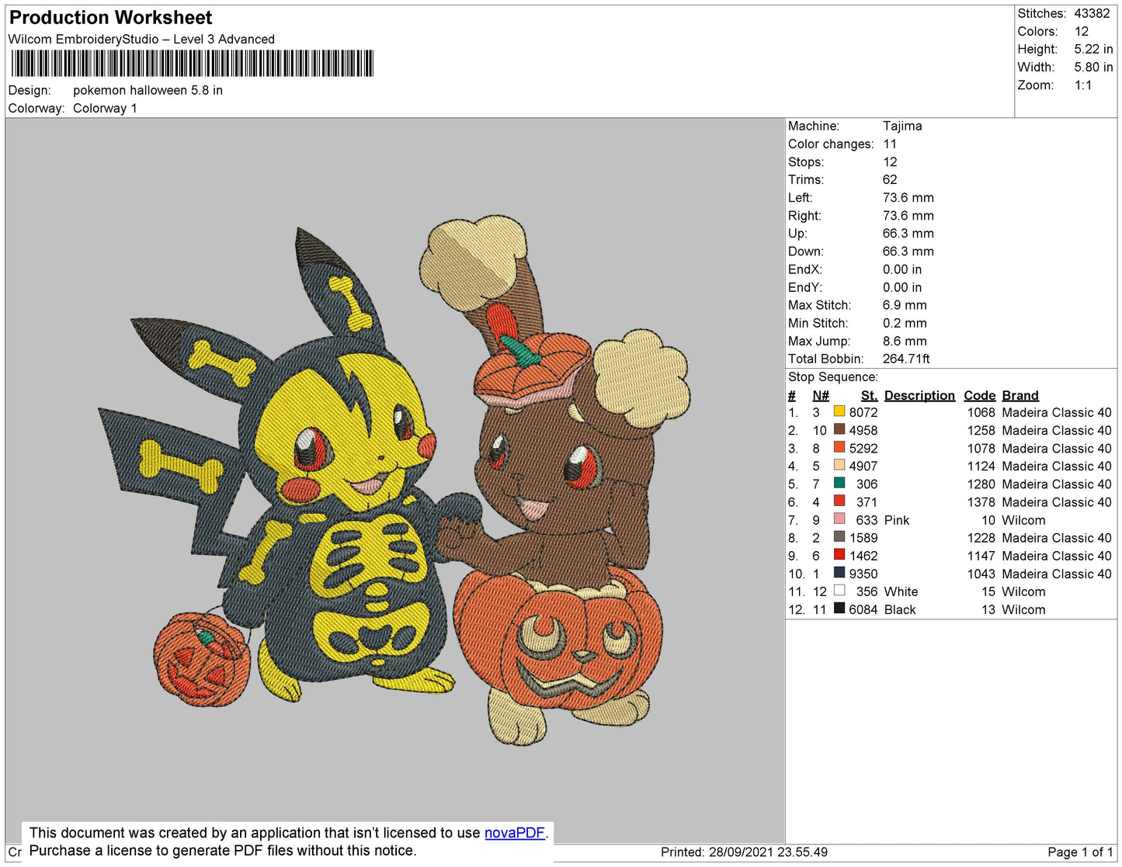
Task: Select the black thread swatch labeled Black
Action: pyautogui.click(x=839, y=608)
